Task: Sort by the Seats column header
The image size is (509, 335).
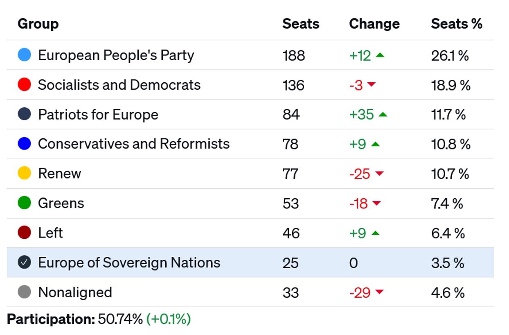Action: click(x=301, y=24)
